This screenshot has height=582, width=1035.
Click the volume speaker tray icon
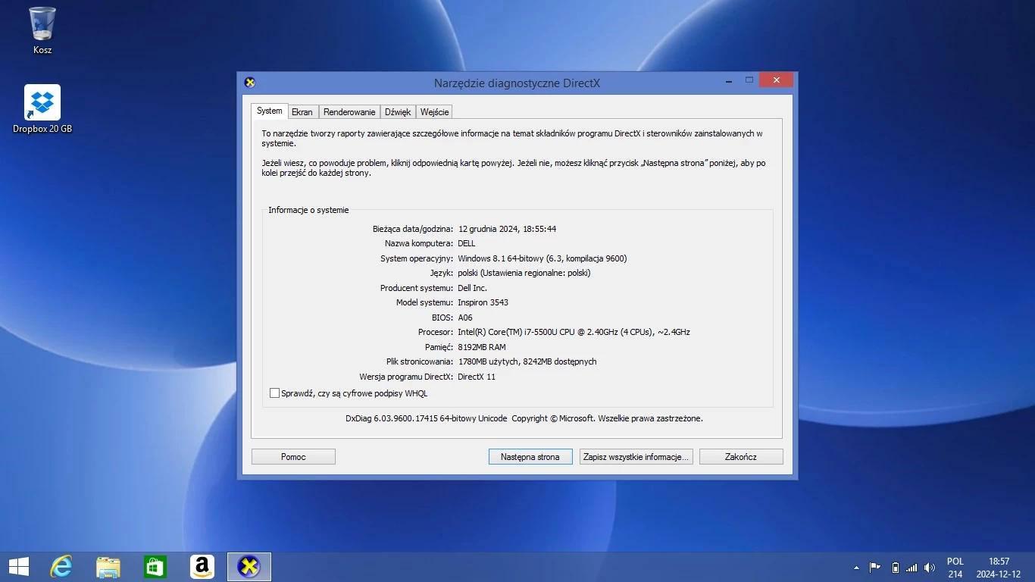click(x=930, y=567)
